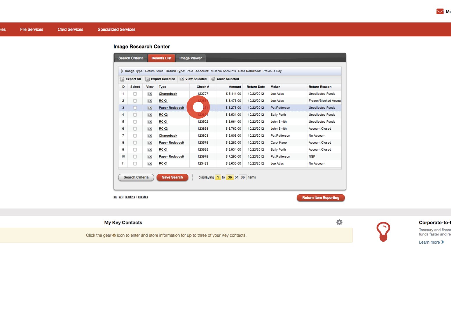Enable the checkbox for check 123502
Screen dimensions: 451x316
[135, 122]
